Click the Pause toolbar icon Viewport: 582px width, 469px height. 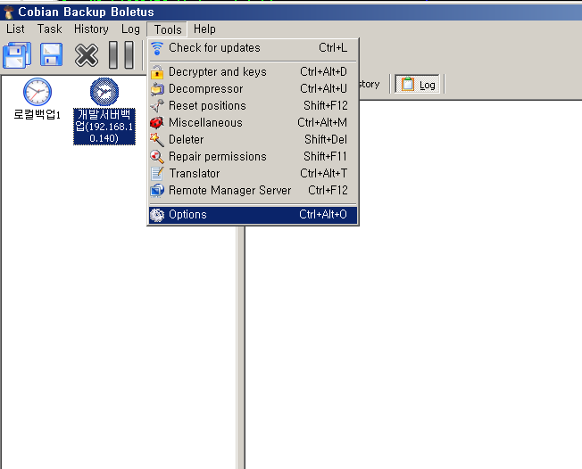[121, 55]
